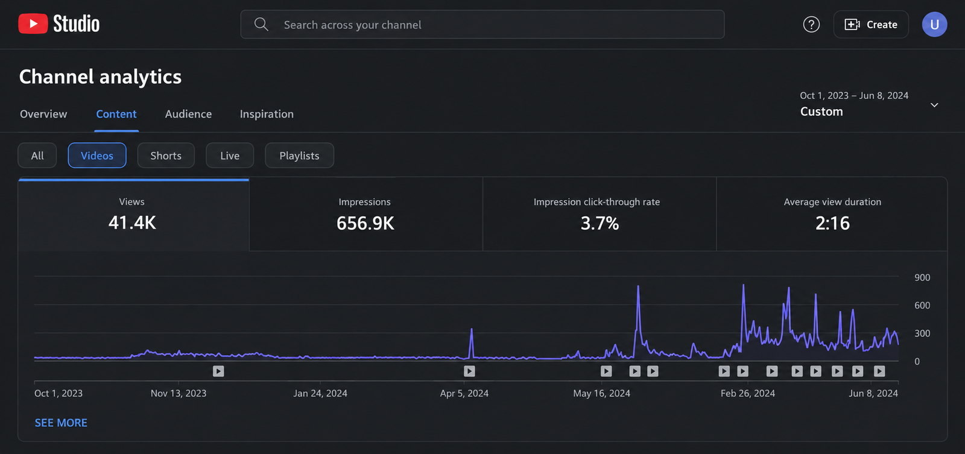Filter content by Shorts

tap(166, 156)
